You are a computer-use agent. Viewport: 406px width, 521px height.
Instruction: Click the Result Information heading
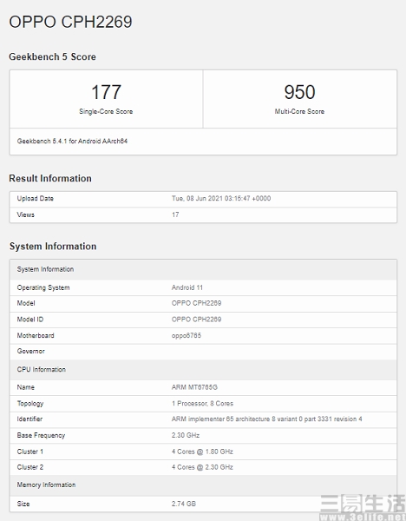[x=50, y=178]
